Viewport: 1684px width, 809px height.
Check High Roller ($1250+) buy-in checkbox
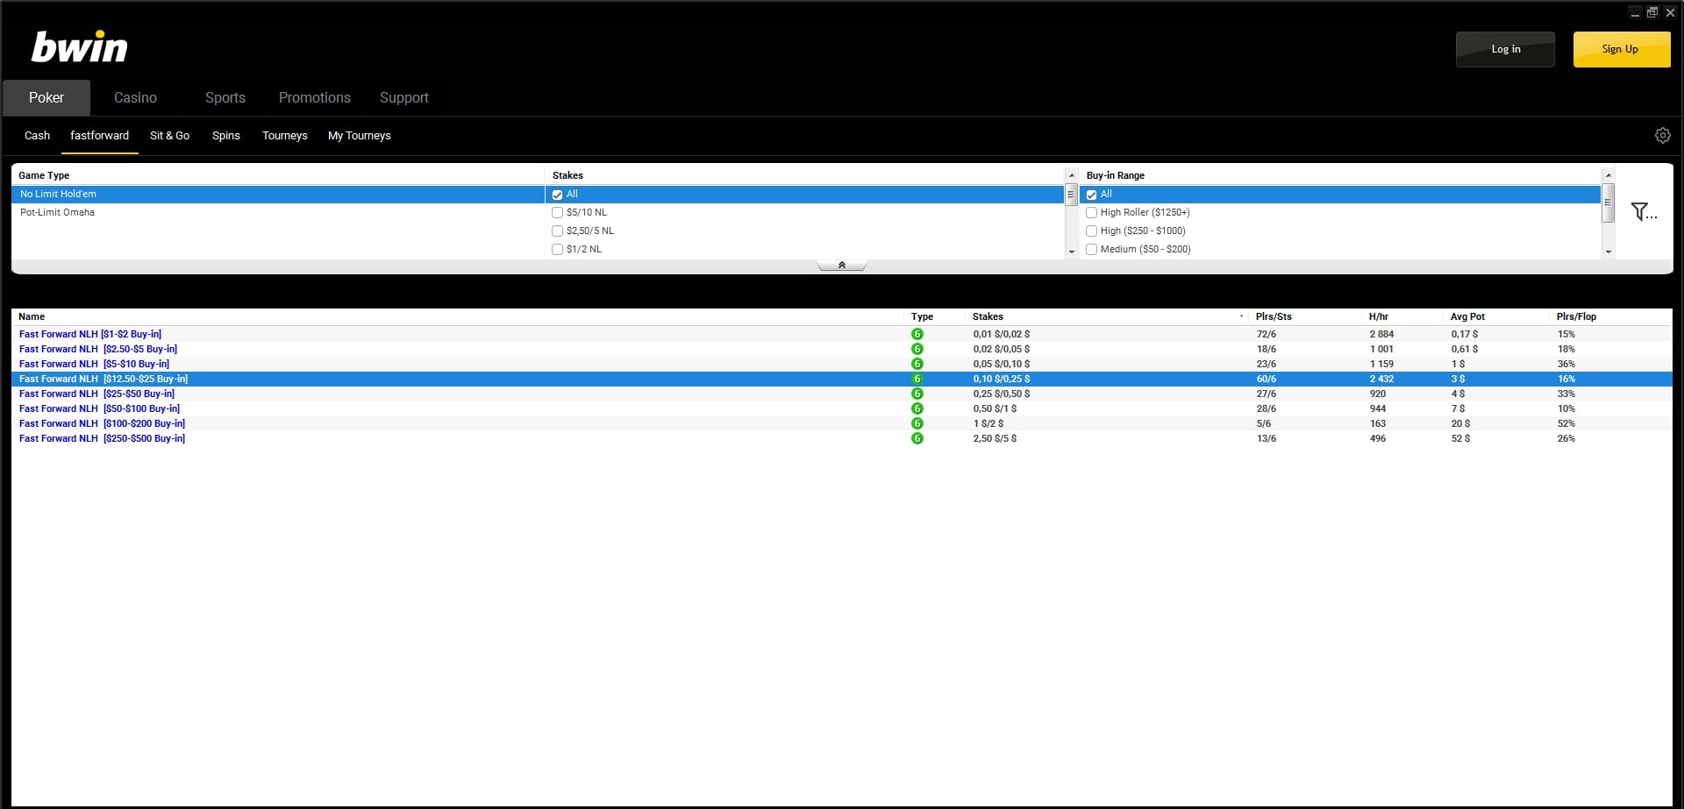[1091, 212]
